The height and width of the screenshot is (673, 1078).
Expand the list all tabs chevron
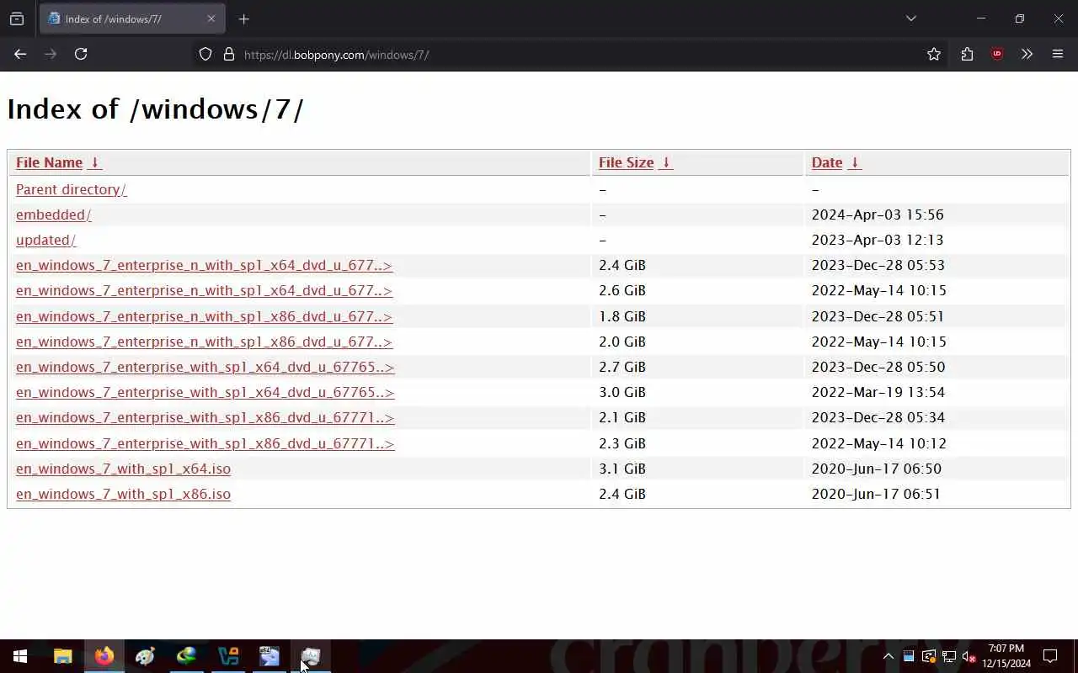click(x=910, y=19)
